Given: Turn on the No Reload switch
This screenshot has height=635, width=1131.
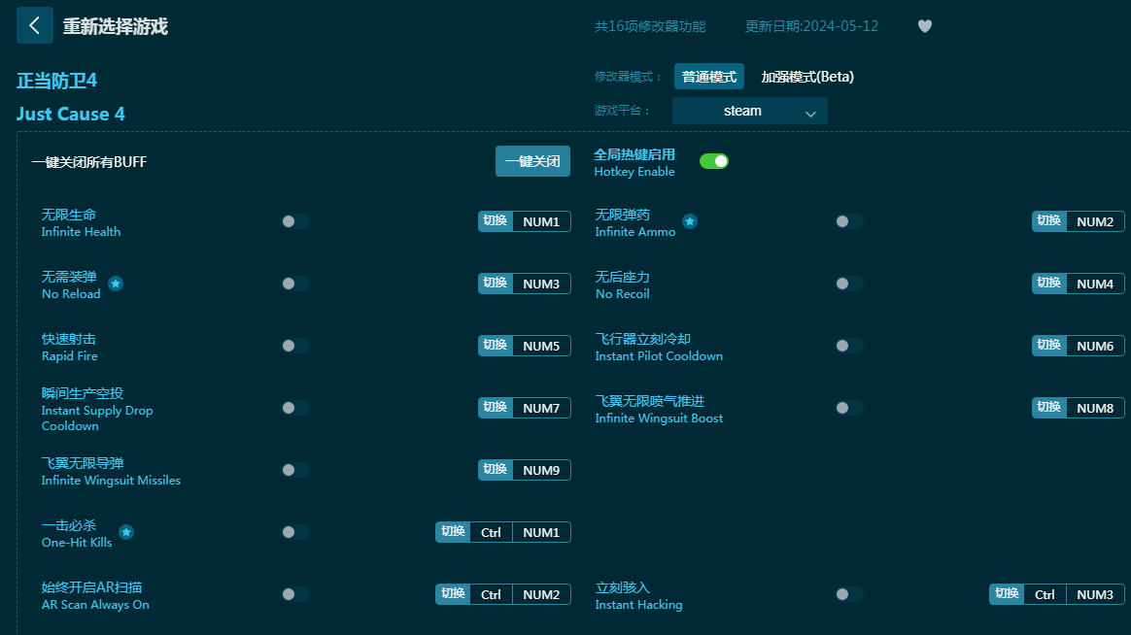Looking at the screenshot, I should point(295,284).
